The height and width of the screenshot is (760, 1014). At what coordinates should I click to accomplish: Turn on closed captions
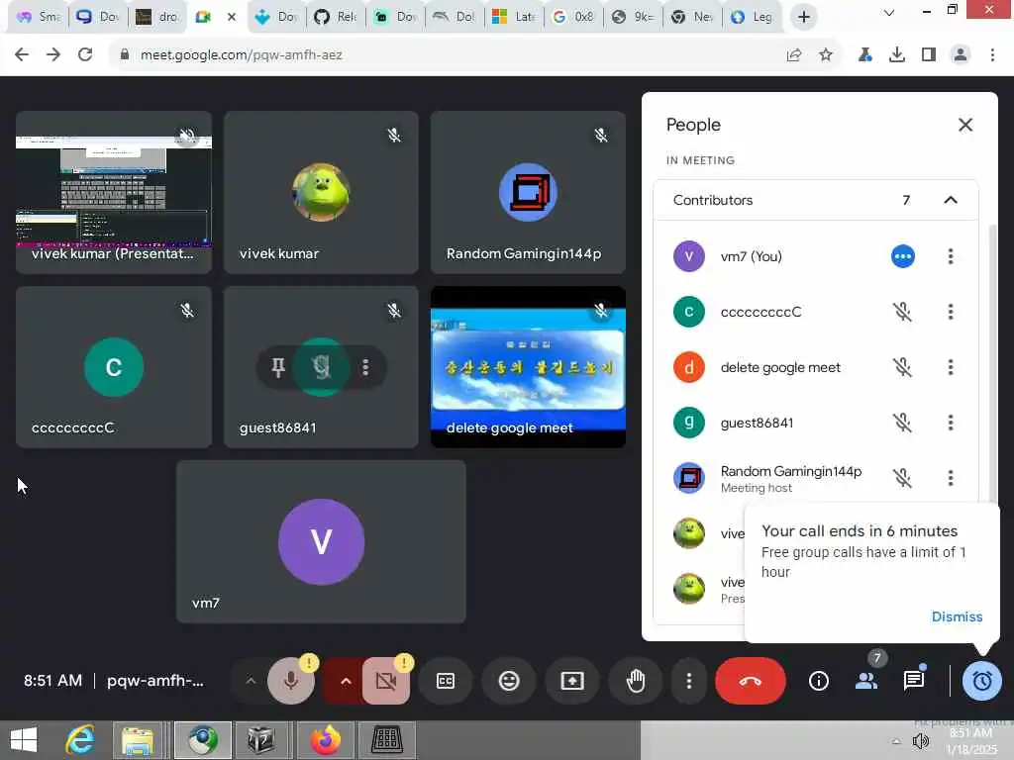click(446, 681)
